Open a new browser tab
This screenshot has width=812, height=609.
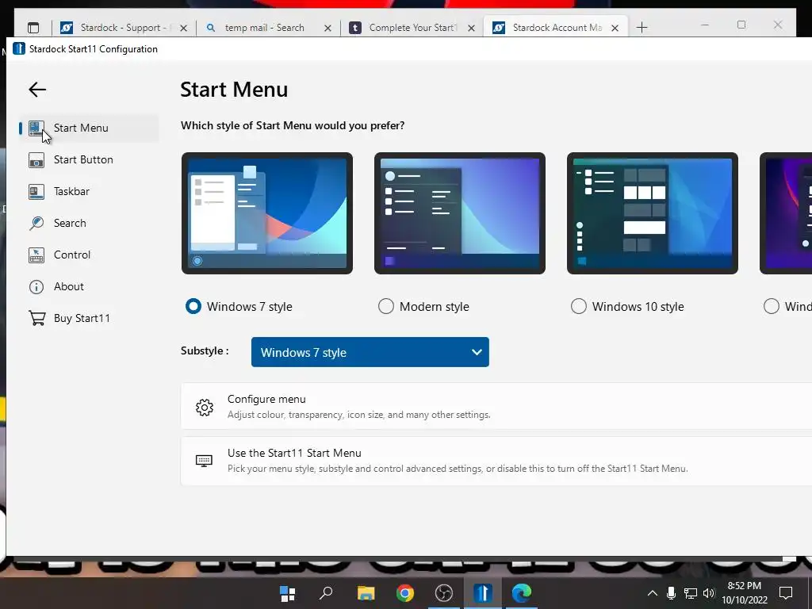point(642,28)
